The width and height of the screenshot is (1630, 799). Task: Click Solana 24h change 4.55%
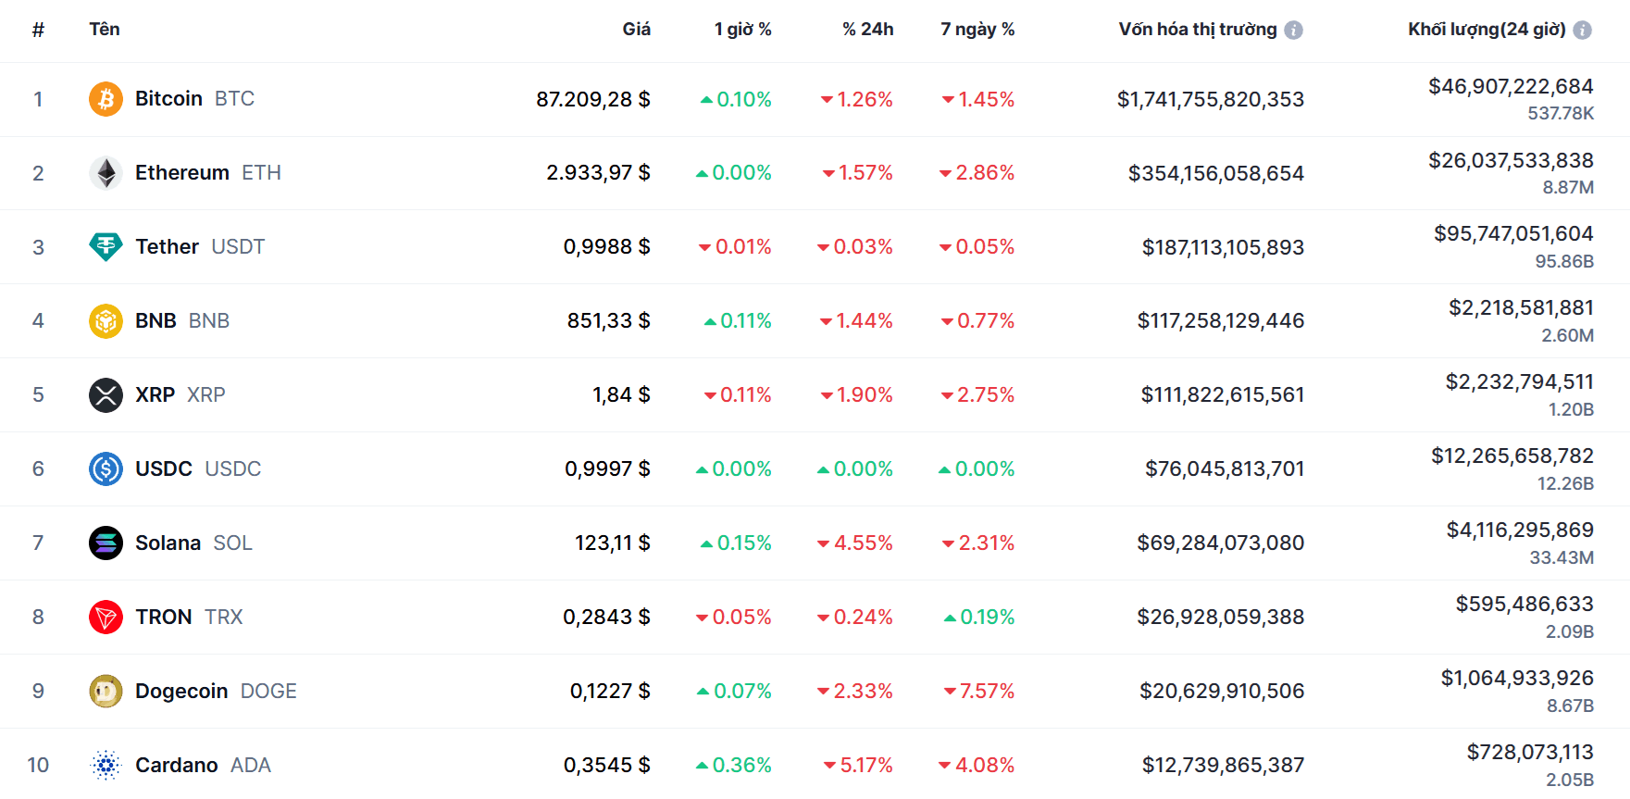pos(855,543)
